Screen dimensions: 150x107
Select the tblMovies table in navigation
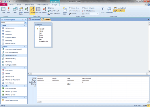(9, 34)
